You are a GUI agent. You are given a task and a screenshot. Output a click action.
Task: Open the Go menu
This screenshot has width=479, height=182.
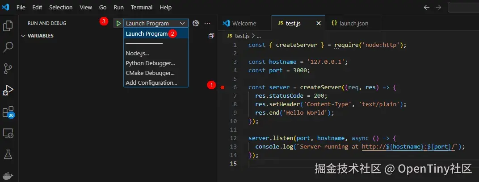click(x=103, y=7)
